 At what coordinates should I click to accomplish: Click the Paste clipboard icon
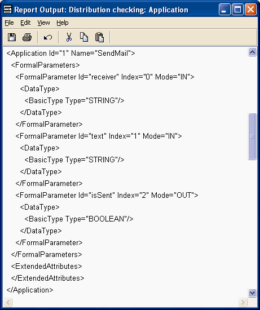99,37
